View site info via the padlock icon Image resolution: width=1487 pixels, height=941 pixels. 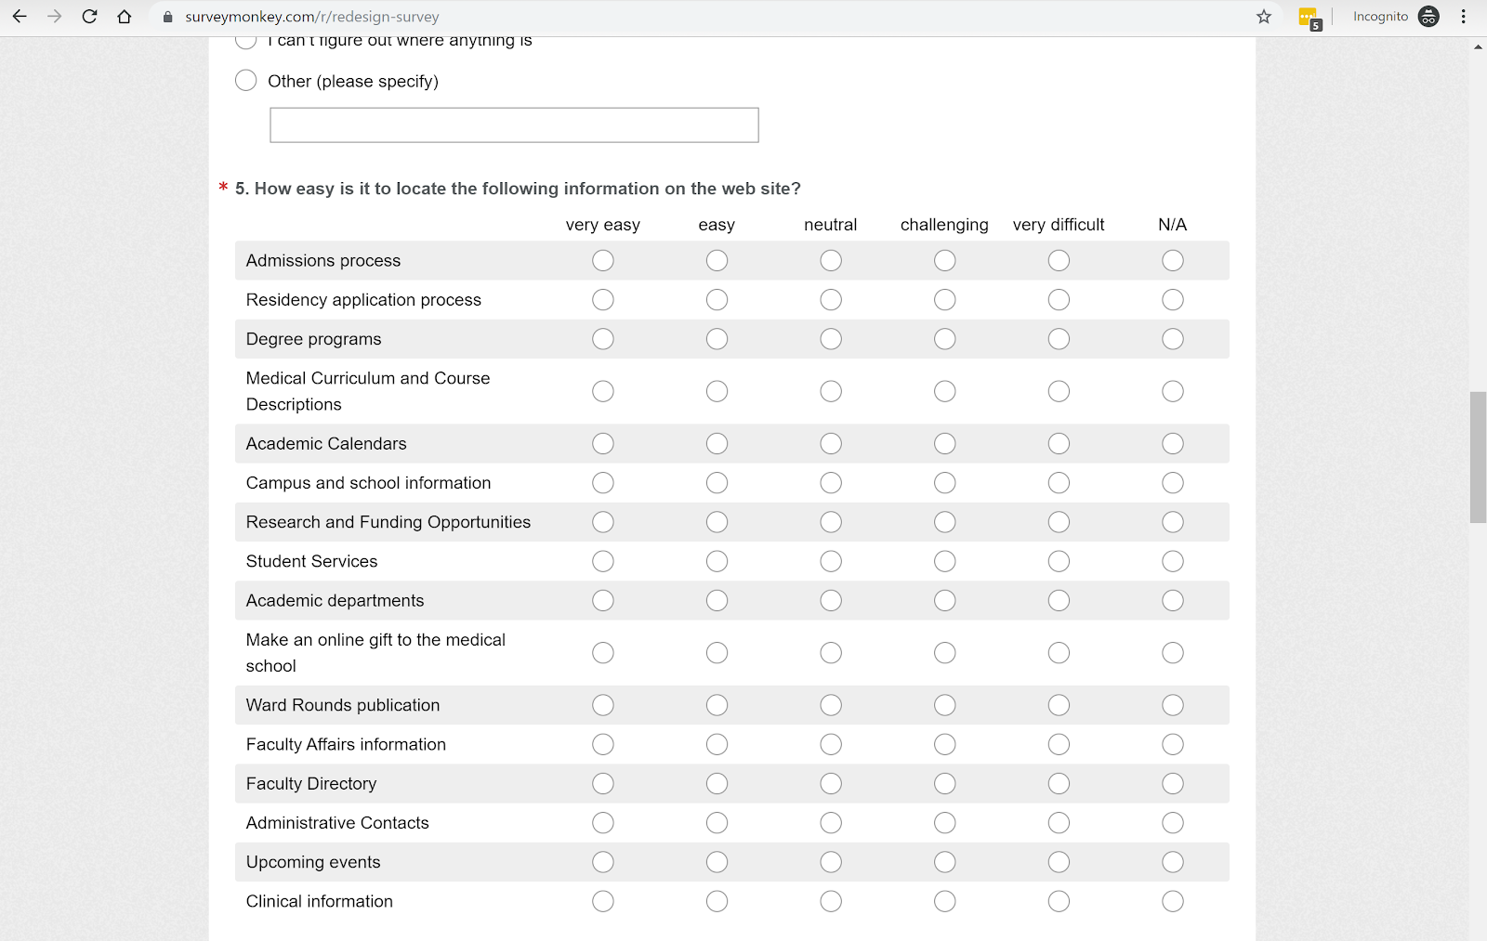[x=168, y=17]
